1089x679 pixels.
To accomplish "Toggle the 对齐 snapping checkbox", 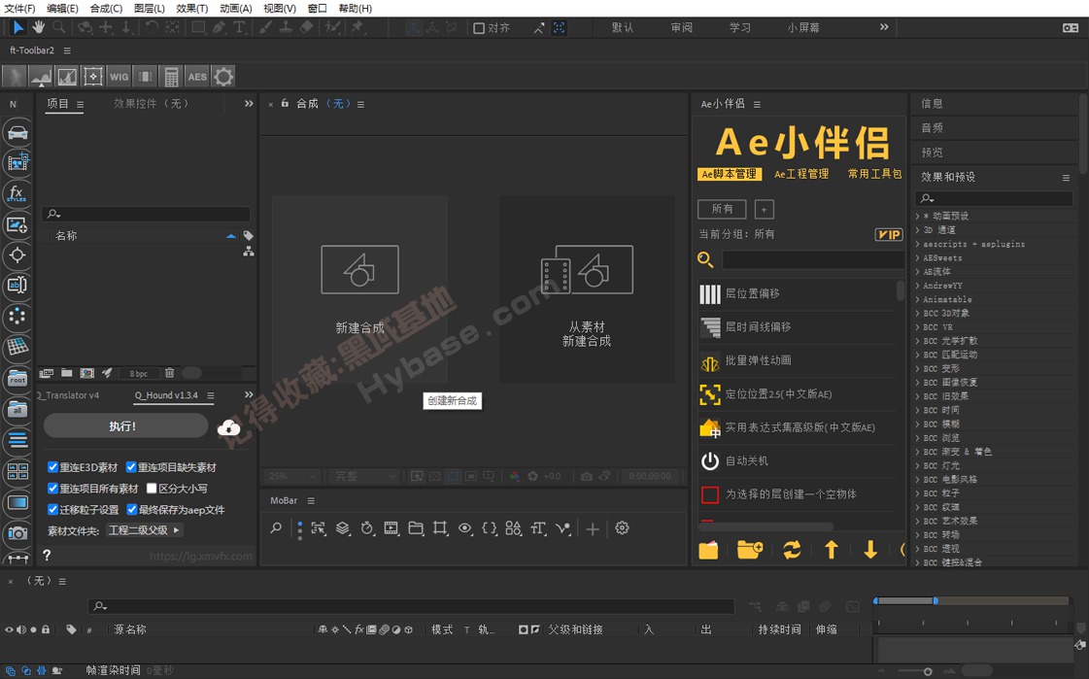I will [x=479, y=28].
